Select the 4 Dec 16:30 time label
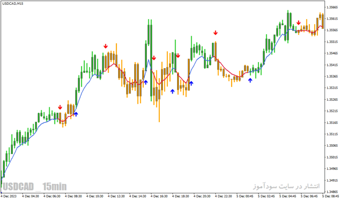340x200 pixels. (159, 196)
